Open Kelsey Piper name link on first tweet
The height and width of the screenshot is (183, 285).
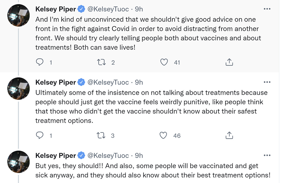(55, 9)
